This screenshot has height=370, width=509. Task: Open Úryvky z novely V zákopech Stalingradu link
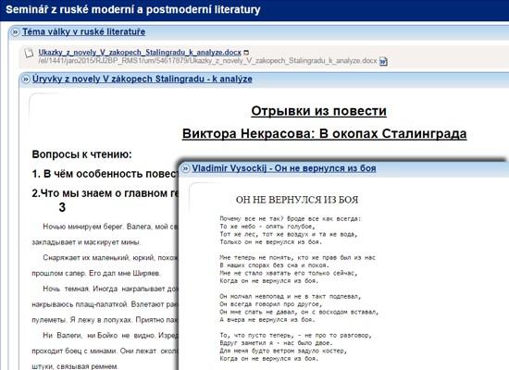point(143,79)
